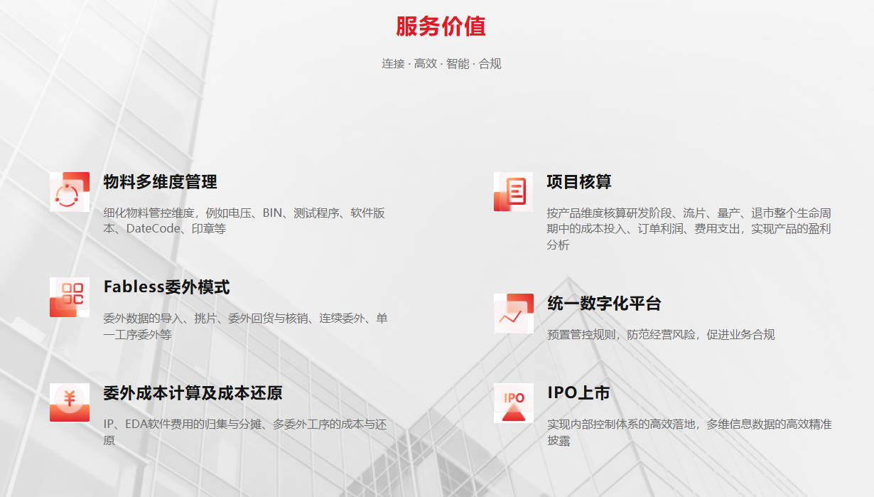Click the 实现内部控制体系 description paragraph
874x497 pixels.
pyautogui.click(x=689, y=432)
